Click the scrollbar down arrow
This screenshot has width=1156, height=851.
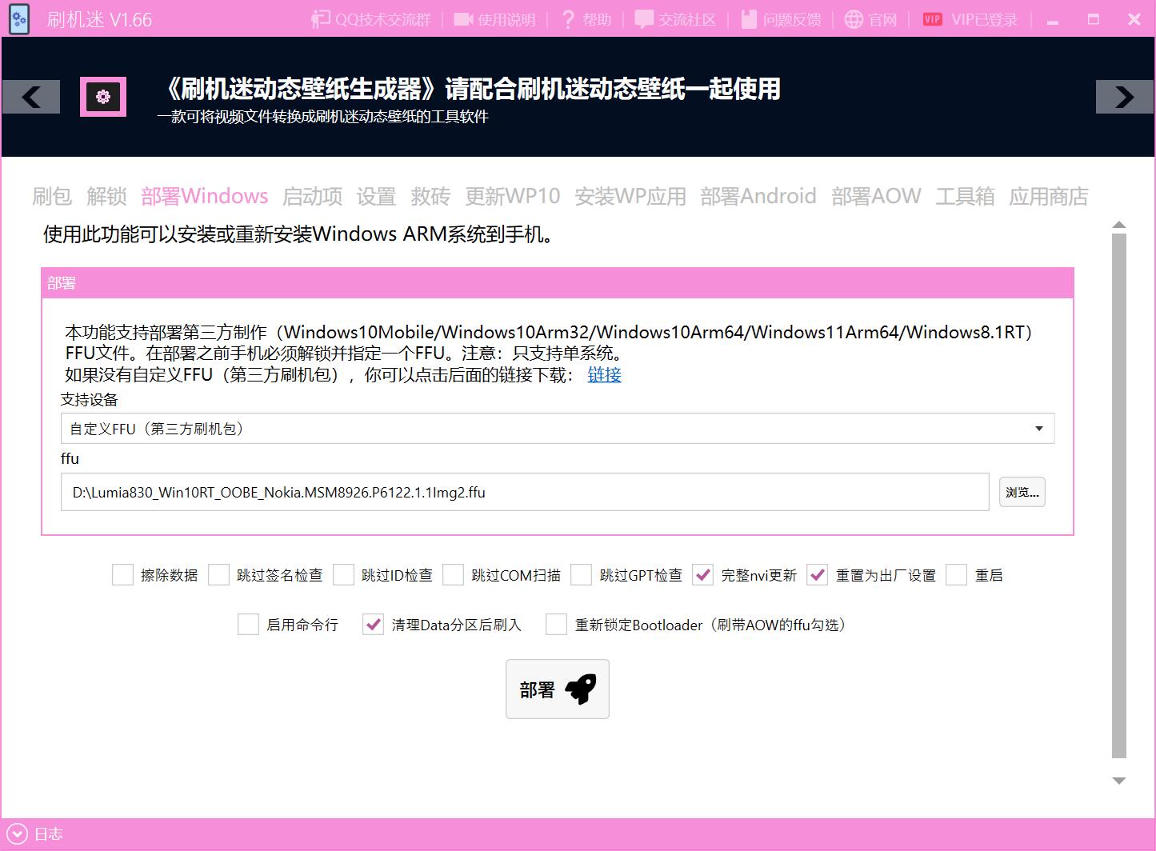tap(1119, 781)
